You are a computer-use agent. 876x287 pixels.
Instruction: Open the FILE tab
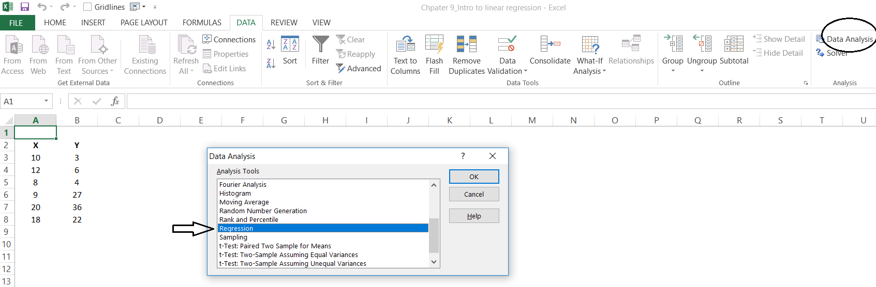[x=16, y=23]
